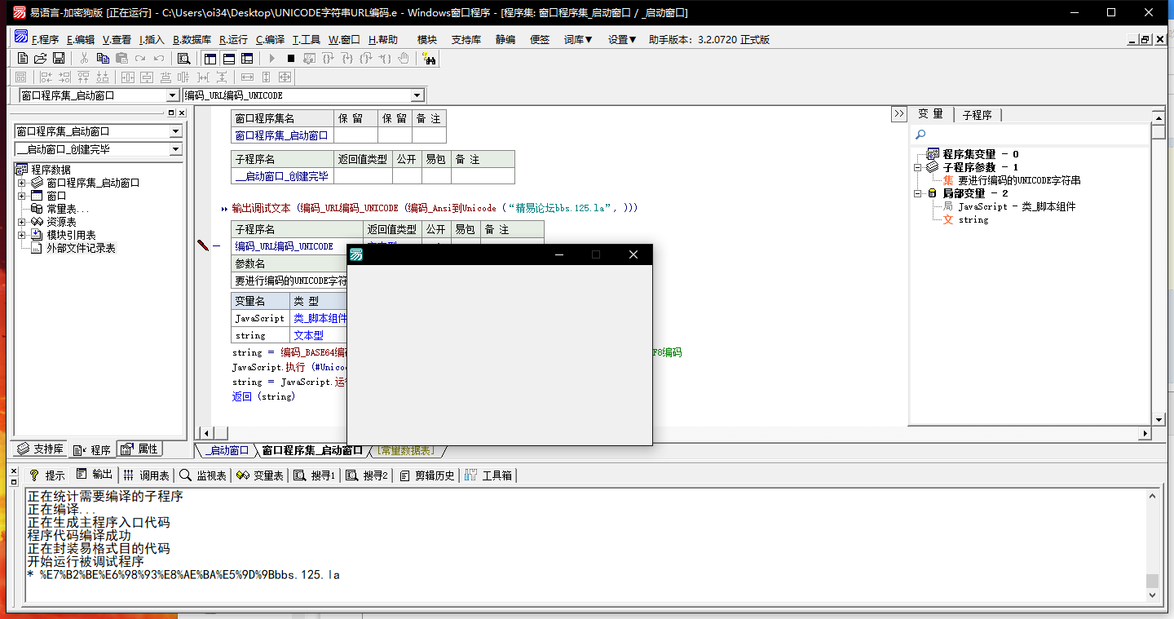Switch to the 属性 tab in left panel

[140, 449]
